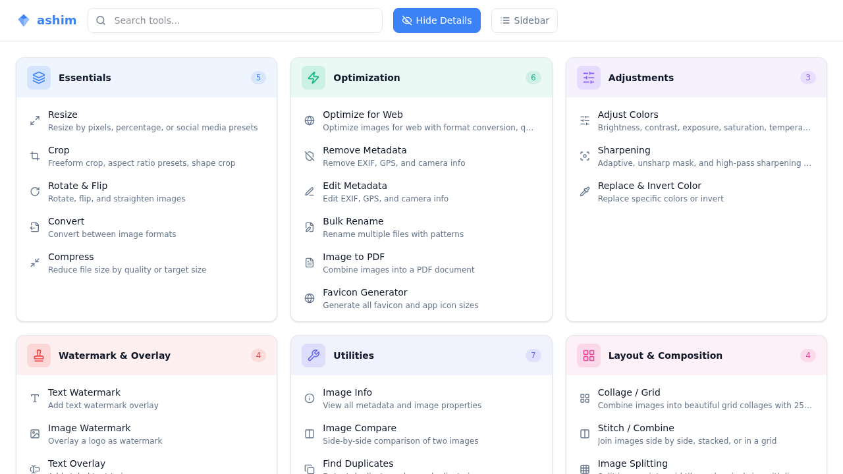Open Image to PDF tool
This screenshot has width=843, height=474.
pos(421,263)
